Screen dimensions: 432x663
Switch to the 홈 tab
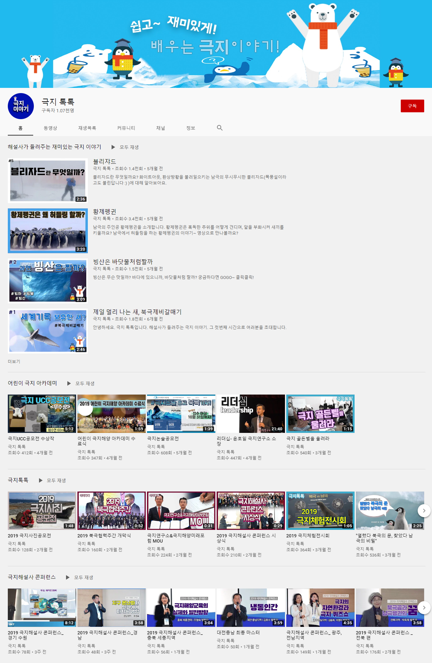[20, 128]
